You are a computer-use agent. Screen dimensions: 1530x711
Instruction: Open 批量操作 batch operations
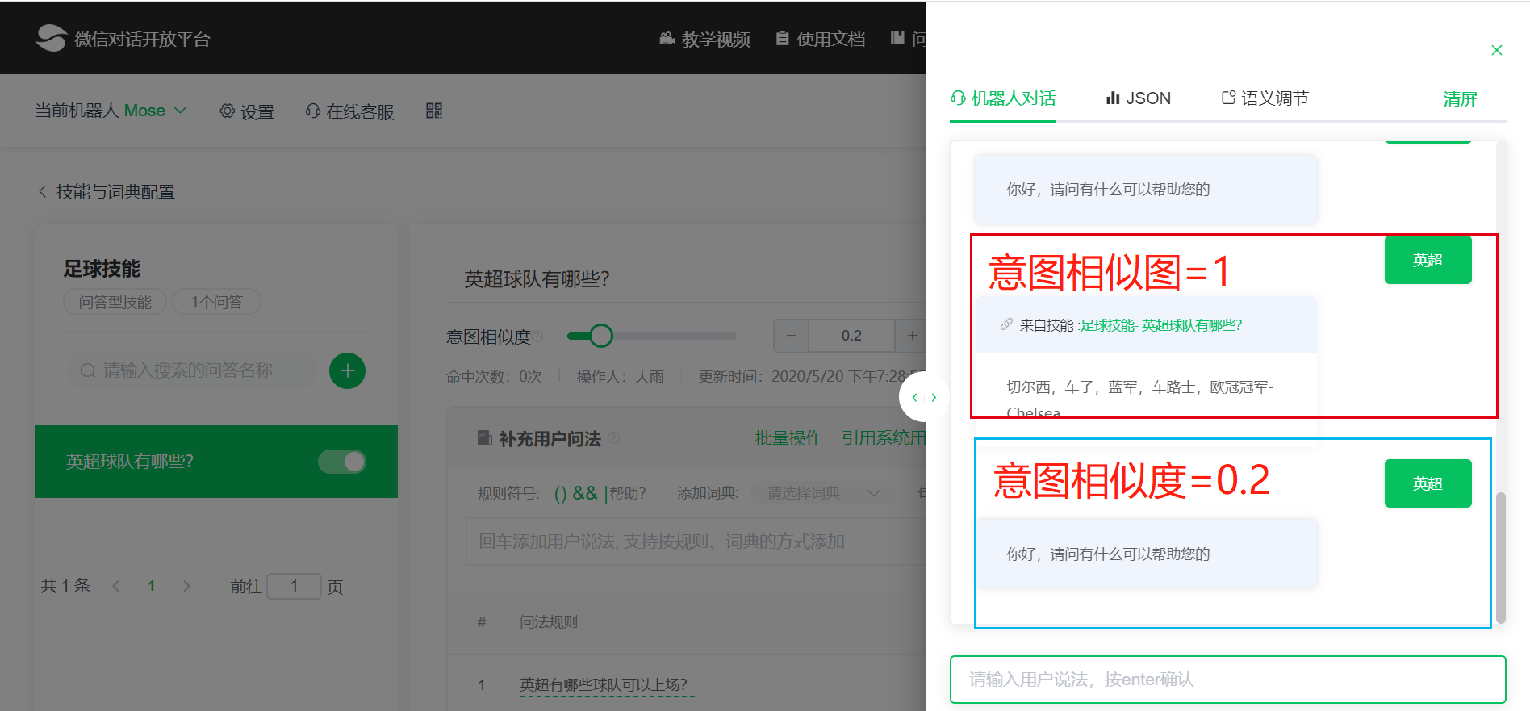[788, 438]
